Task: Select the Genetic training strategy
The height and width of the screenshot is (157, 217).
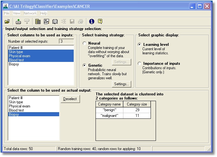Action: [84, 65]
